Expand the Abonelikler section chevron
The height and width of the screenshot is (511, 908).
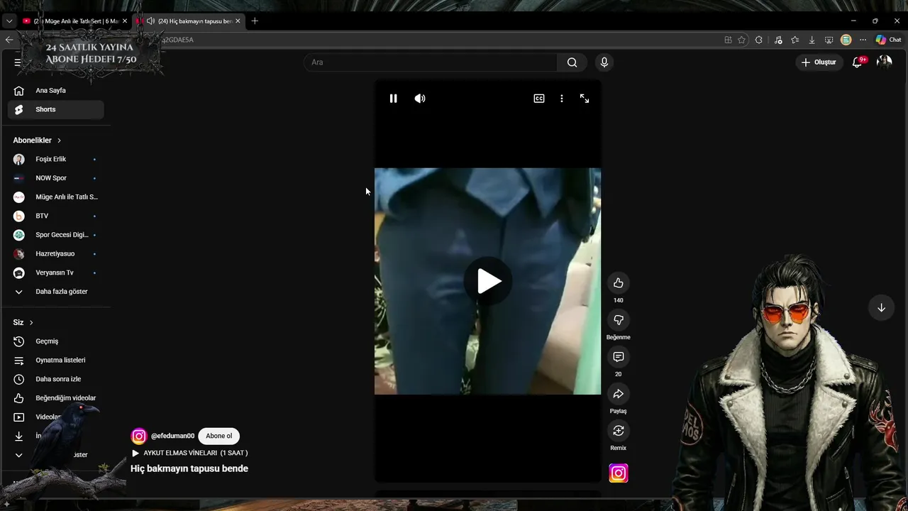coord(59,141)
